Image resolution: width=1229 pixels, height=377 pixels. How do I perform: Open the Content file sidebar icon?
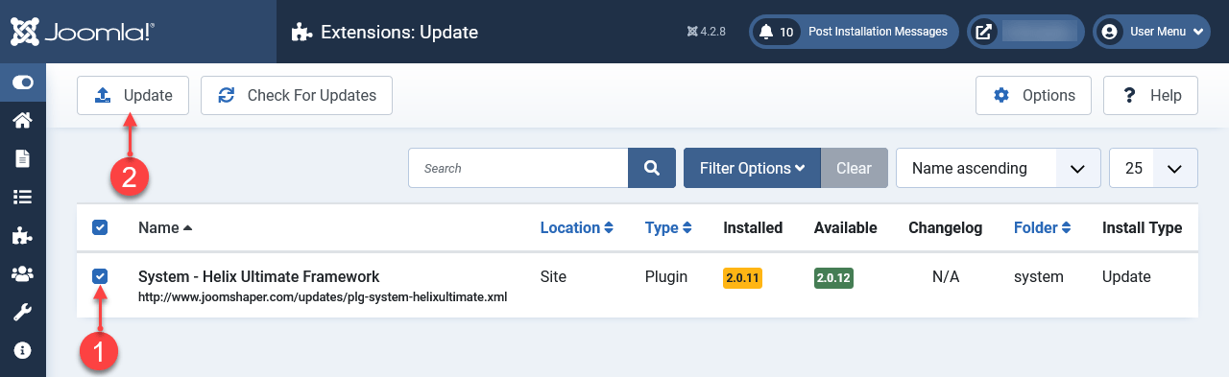pos(22,158)
